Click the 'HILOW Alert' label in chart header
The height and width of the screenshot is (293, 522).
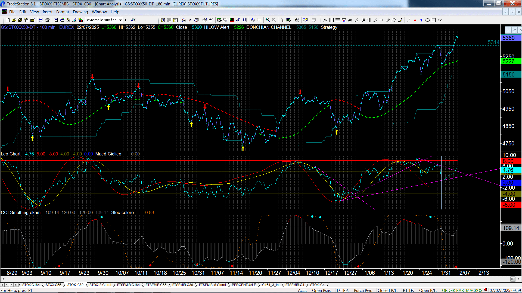[216, 27]
